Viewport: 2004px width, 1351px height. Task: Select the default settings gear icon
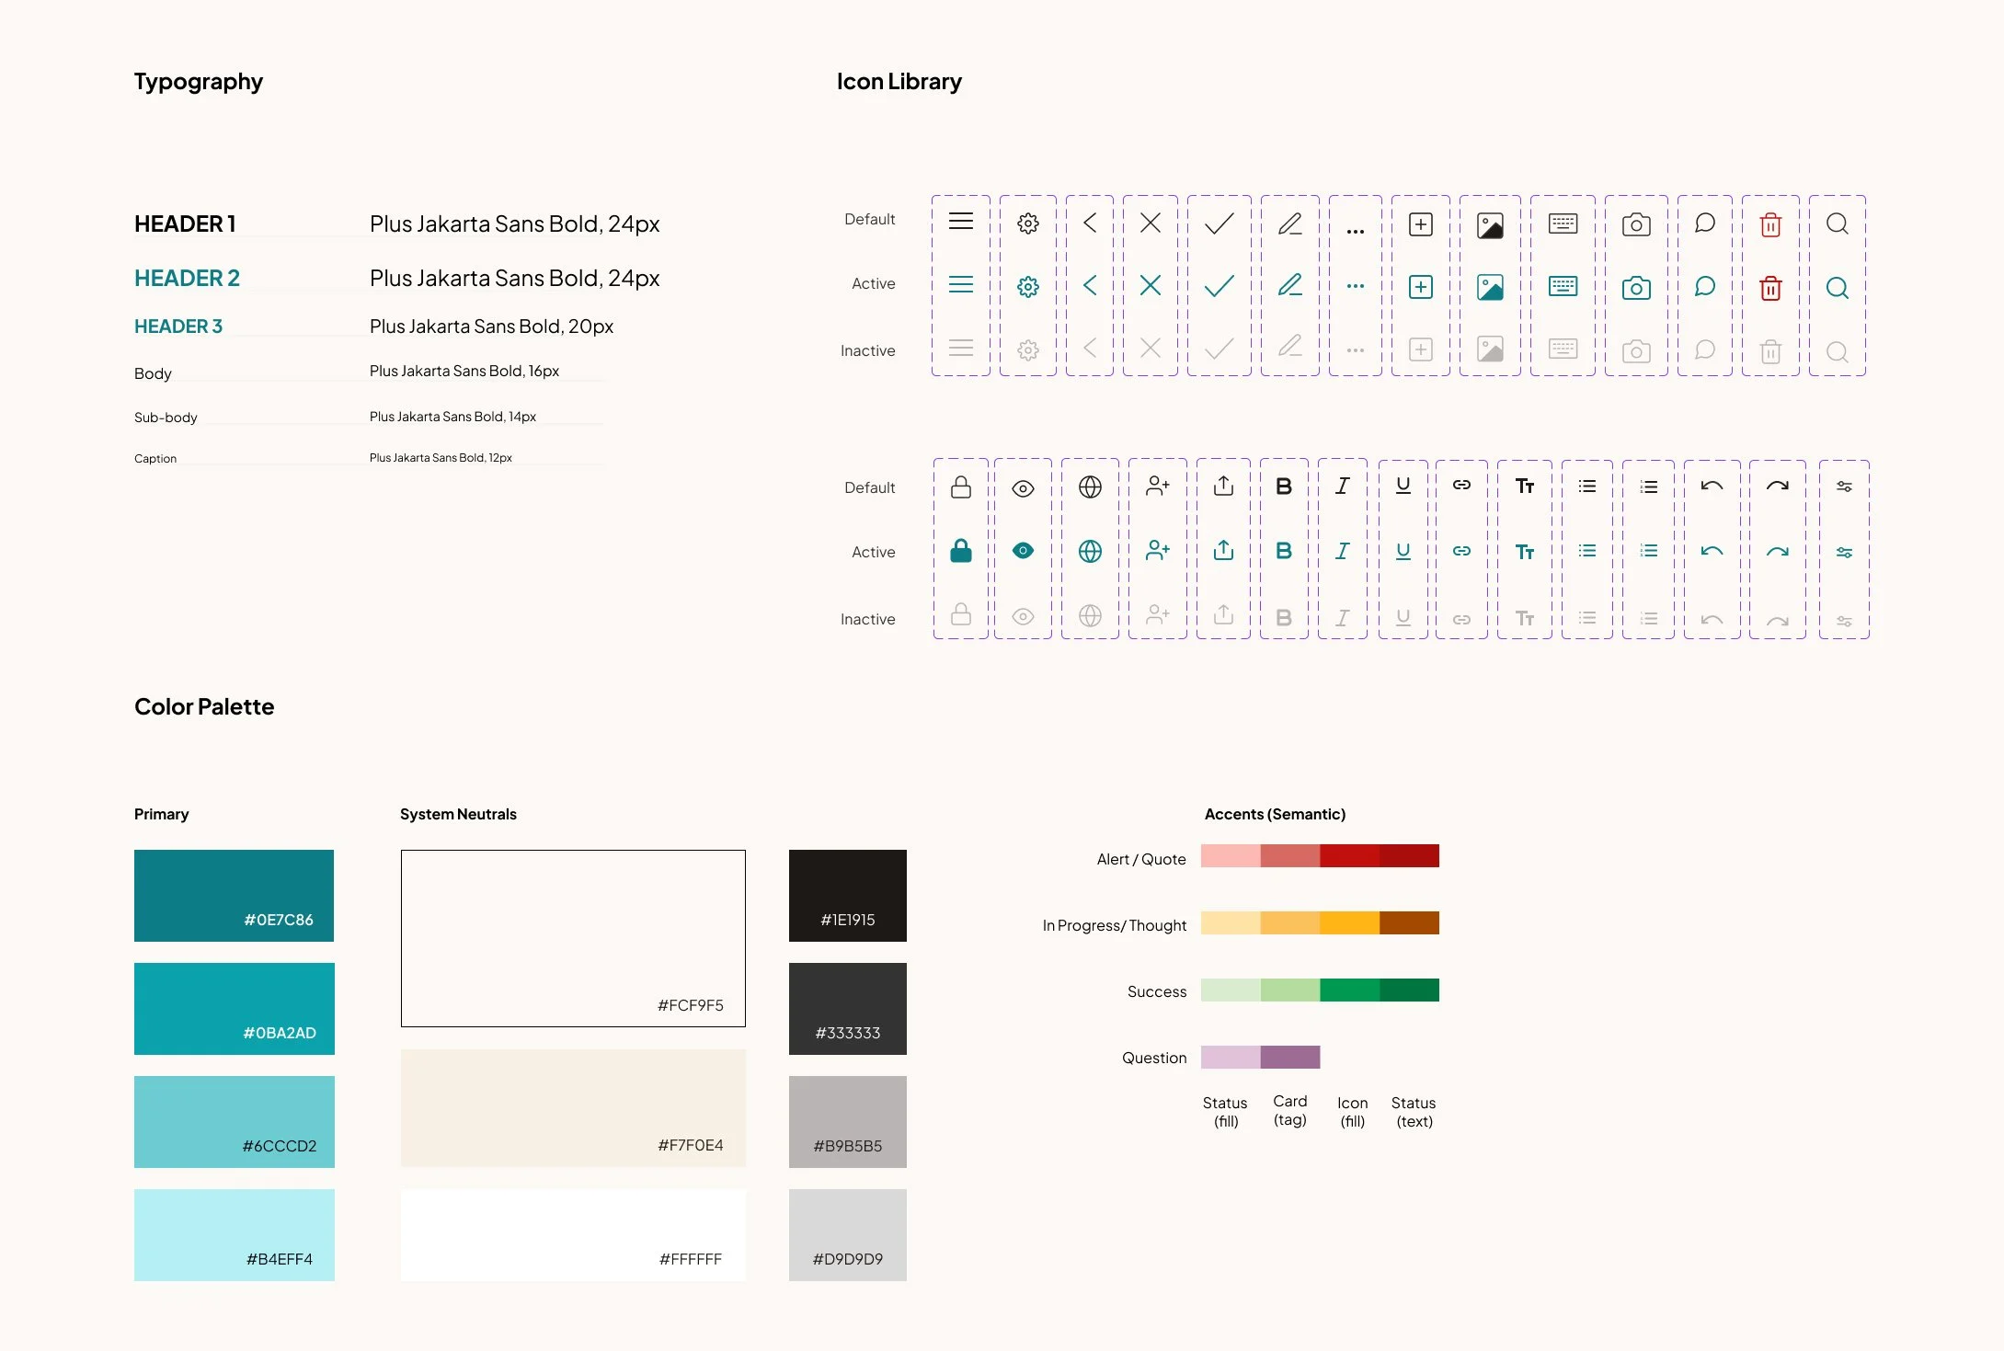[1028, 223]
